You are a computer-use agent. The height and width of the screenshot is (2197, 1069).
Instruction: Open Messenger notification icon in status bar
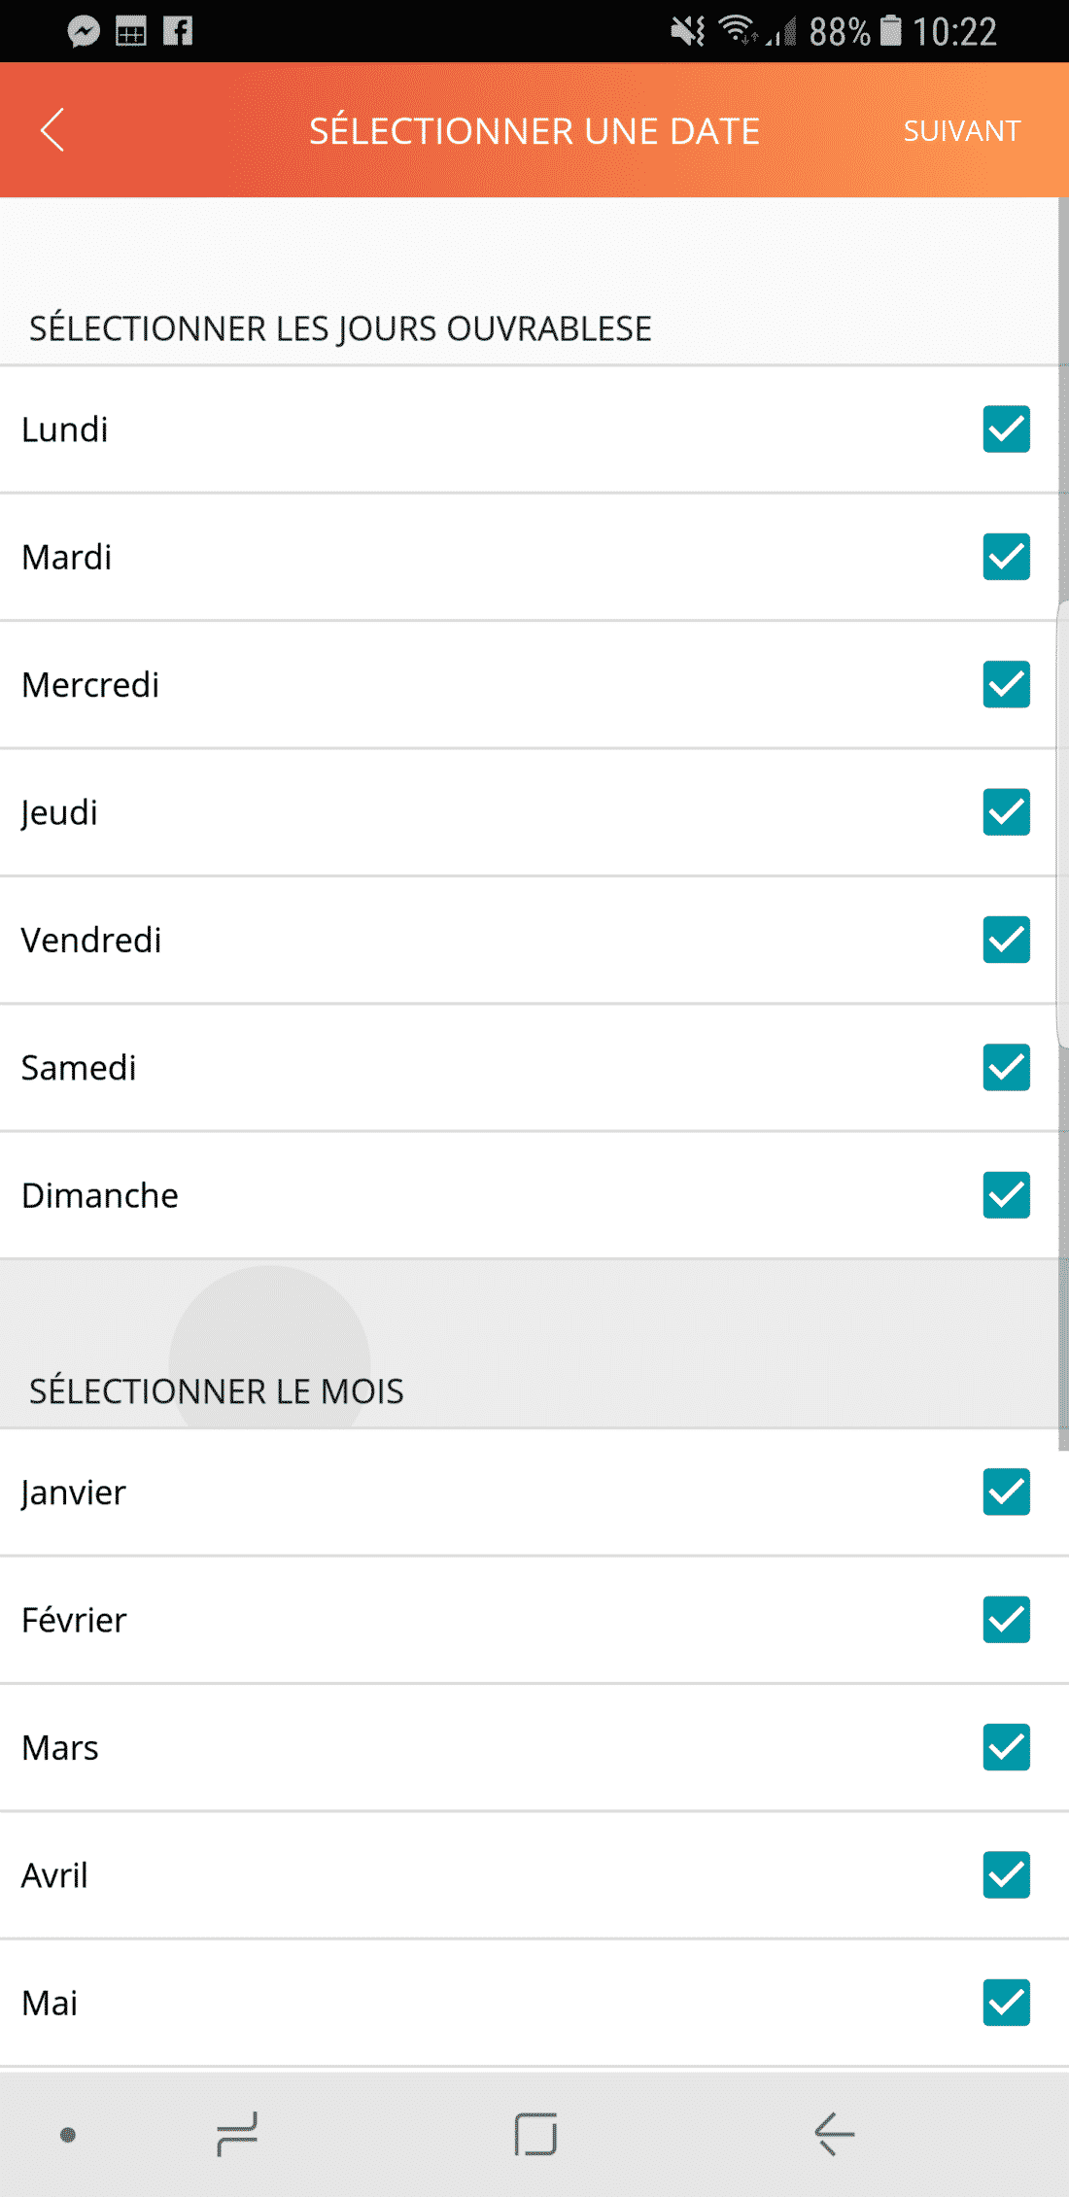pyautogui.click(x=84, y=31)
